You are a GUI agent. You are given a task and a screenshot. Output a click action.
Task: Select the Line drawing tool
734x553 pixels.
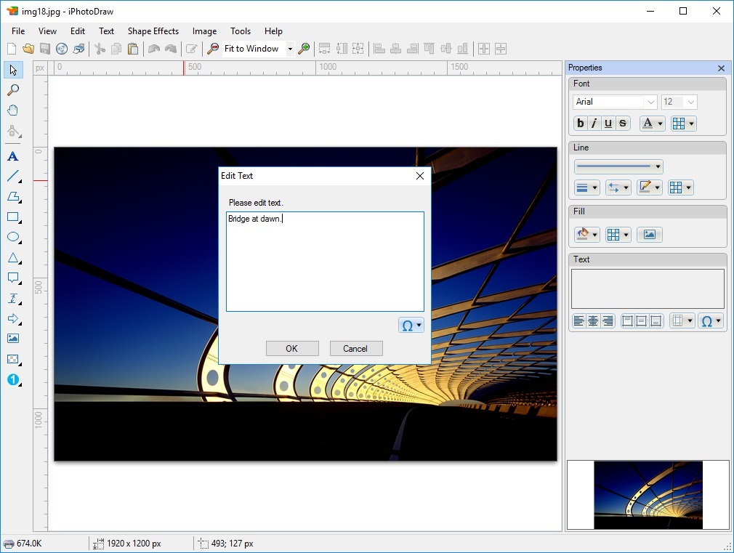[x=12, y=177]
